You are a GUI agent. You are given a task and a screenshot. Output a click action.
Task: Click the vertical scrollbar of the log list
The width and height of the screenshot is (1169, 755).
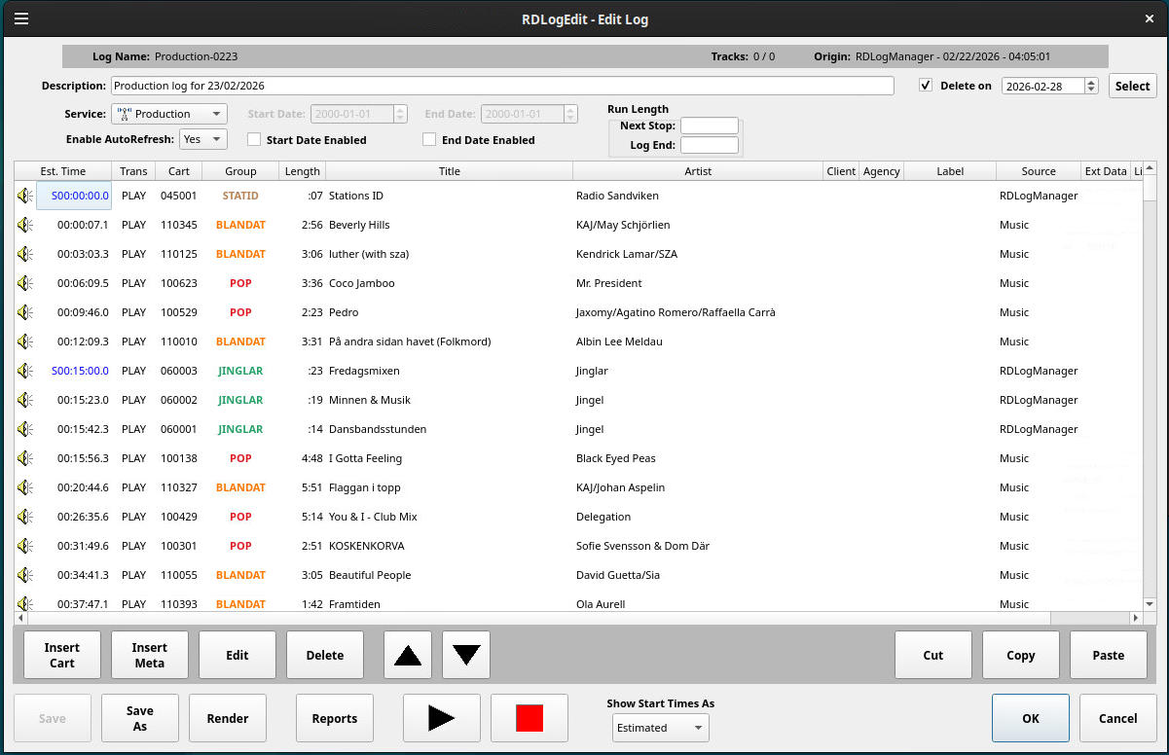pyautogui.click(x=1150, y=386)
